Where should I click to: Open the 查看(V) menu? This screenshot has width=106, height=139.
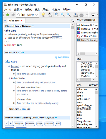tap(18, 9)
